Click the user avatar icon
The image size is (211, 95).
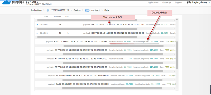pos(189,2)
